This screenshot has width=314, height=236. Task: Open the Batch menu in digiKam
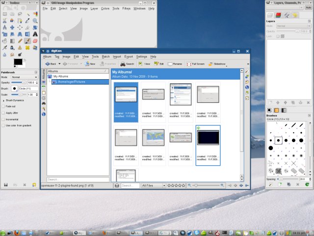coord(105,57)
